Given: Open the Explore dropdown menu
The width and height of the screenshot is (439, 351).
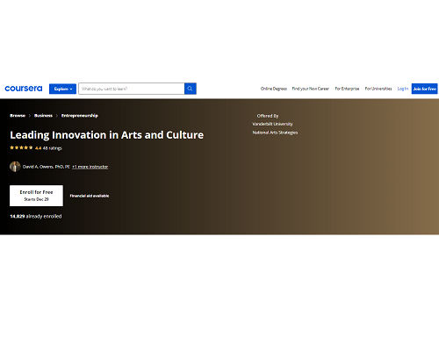Looking at the screenshot, I should pyautogui.click(x=62, y=89).
